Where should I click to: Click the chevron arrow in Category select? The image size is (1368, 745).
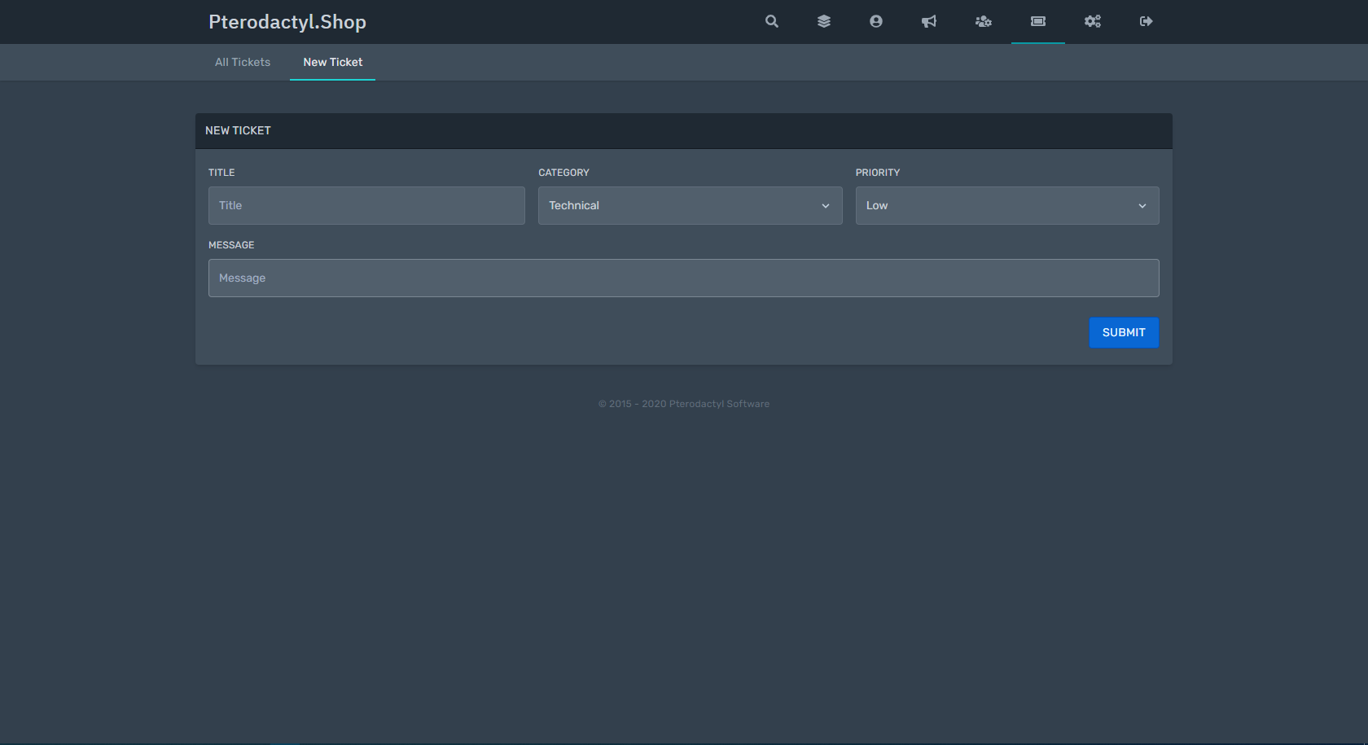click(826, 206)
